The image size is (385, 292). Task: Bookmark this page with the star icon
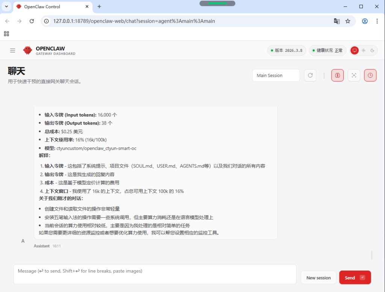[x=348, y=21]
